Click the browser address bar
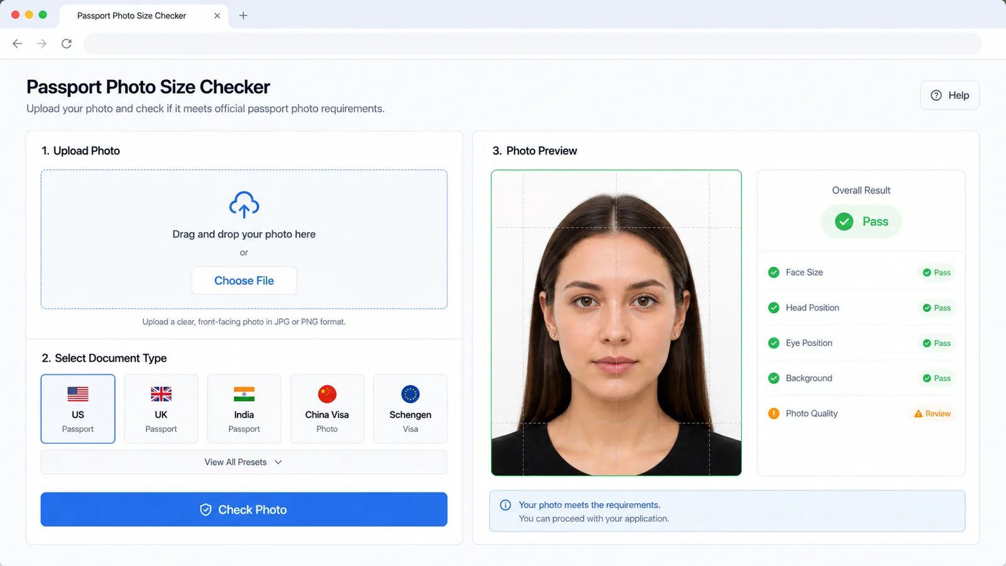 (533, 43)
